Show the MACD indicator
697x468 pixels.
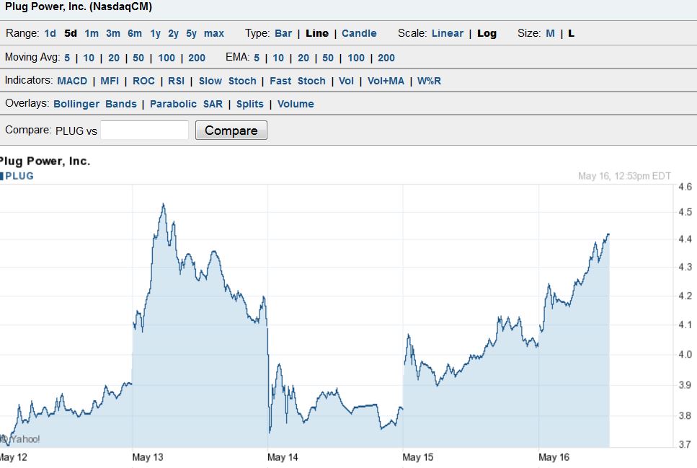(72, 81)
